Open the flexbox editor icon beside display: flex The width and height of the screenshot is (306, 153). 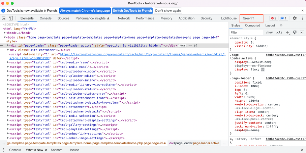[x=263, y=69]
